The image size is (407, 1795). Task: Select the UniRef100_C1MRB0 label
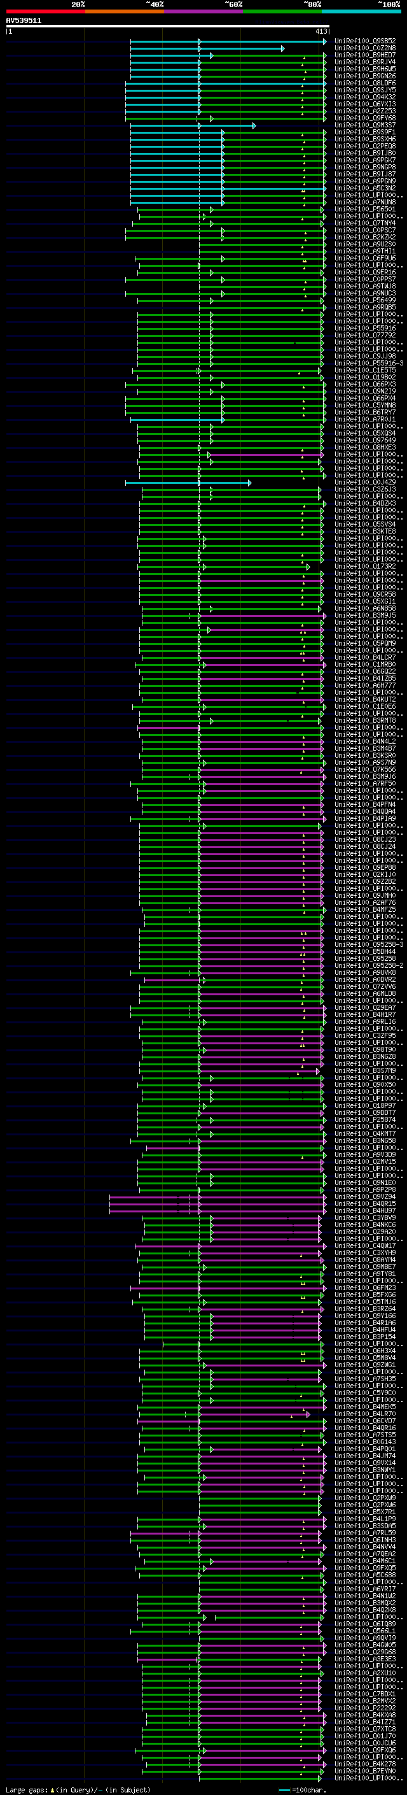365,664
